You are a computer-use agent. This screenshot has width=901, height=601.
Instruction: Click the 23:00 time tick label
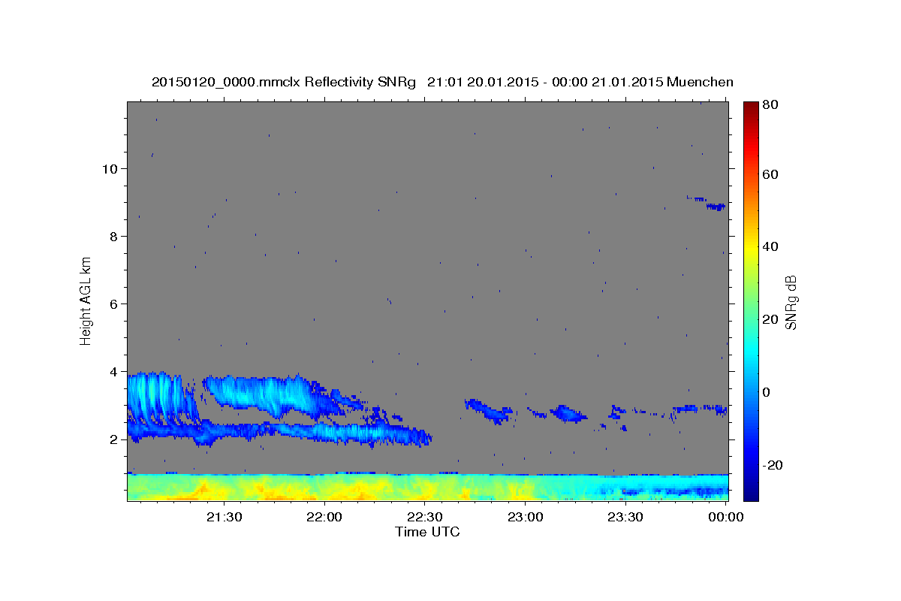(x=526, y=517)
